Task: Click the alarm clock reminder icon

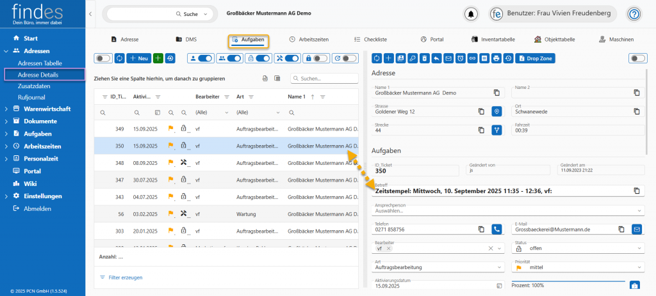Action: (x=461, y=58)
